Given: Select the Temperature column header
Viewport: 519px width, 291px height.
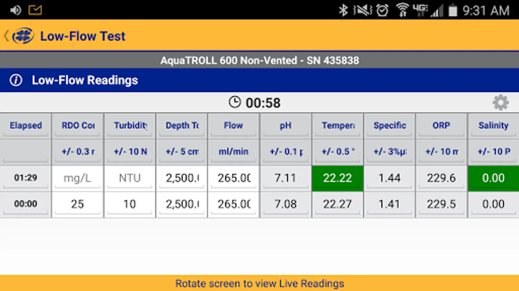Looking at the screenshot, I should tap(338, 126).
